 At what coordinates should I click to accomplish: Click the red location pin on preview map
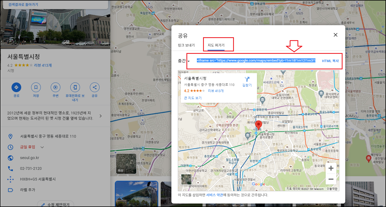[259, 125]
